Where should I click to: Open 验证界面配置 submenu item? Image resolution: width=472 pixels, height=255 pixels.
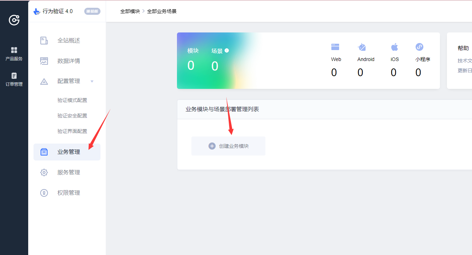72,131
